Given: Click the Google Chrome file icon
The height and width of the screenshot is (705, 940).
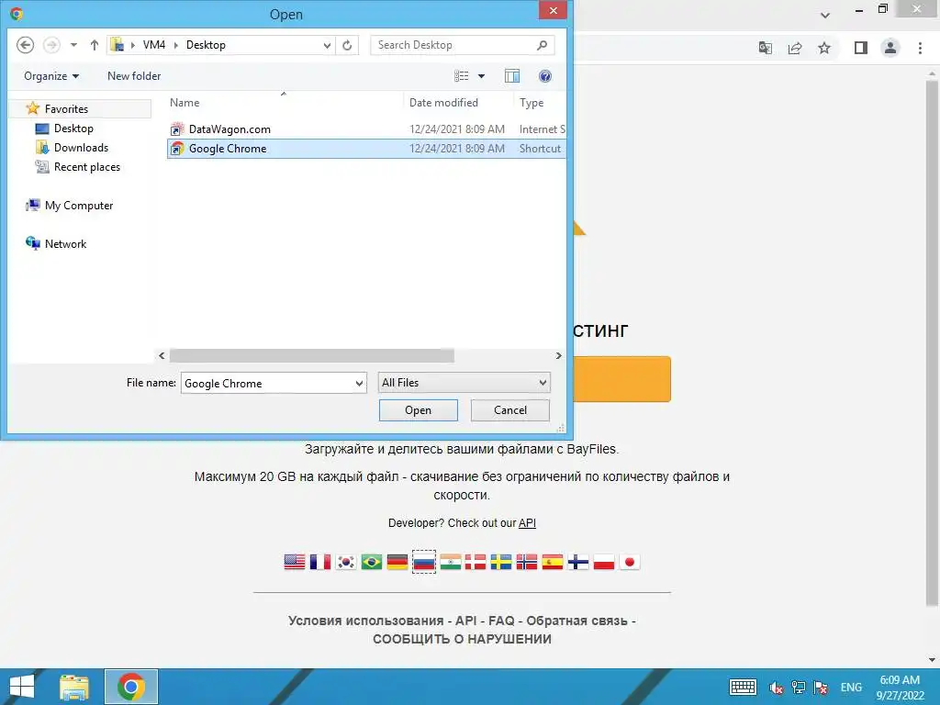Looking at the screenshot, I should click(177, 148).
